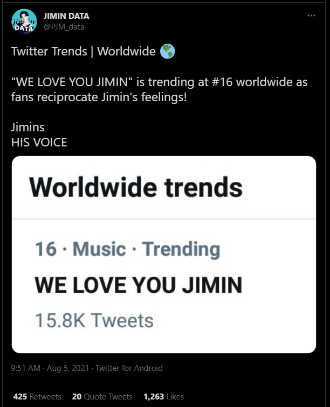This screenshot has height=407, width=330.
Task: Open the JIMIN DATA profile avatar
Action: [24, 22]
